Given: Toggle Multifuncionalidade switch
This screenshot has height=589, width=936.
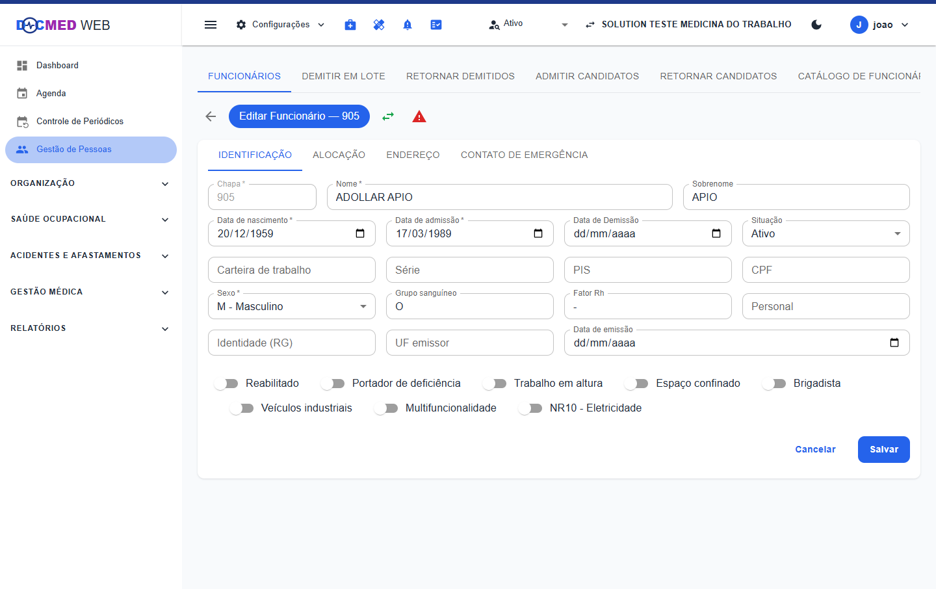Looking at the screenshot, I should pos(386,408).
